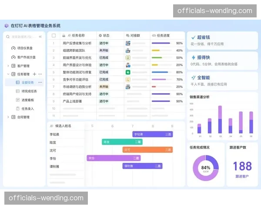This screenshot has height=209, width=261.
Task: Click the 合同管理 table icon
Action: click(x=13, y=117)
